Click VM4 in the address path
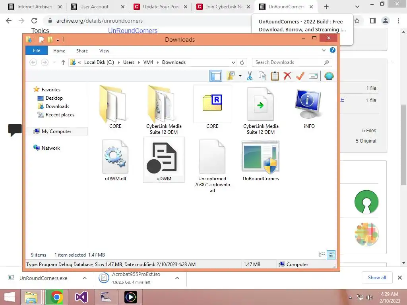 click(x=148, y=62)
